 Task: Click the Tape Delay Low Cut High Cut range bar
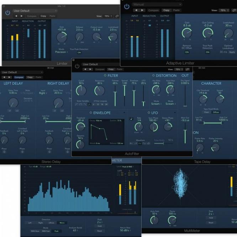[x=213, y=123]
